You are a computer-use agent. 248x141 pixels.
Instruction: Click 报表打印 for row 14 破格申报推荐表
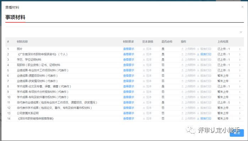(x=204, y=119)
